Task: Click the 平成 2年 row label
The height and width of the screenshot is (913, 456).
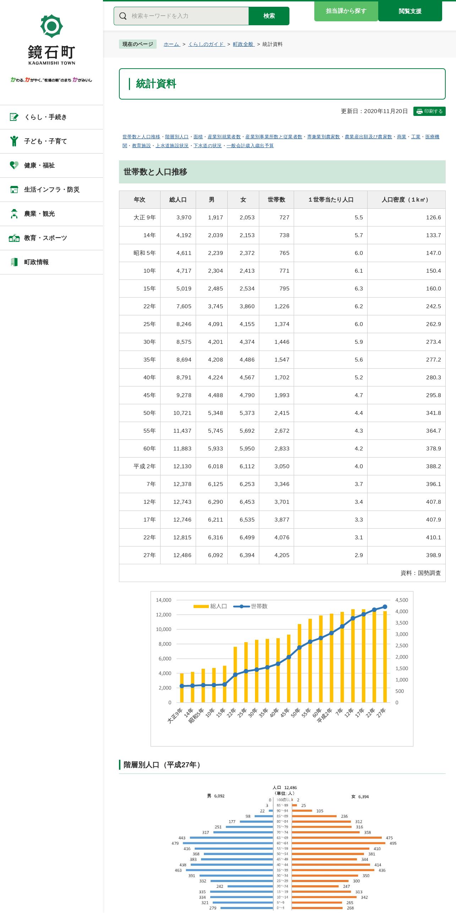Action: tap(145, 466)
